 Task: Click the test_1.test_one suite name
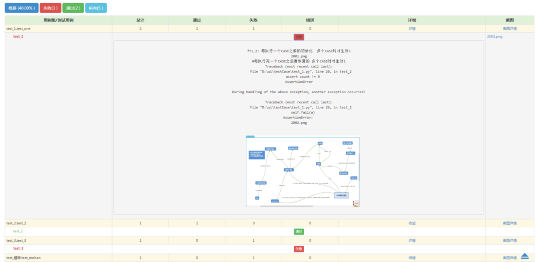coord(18,29)
